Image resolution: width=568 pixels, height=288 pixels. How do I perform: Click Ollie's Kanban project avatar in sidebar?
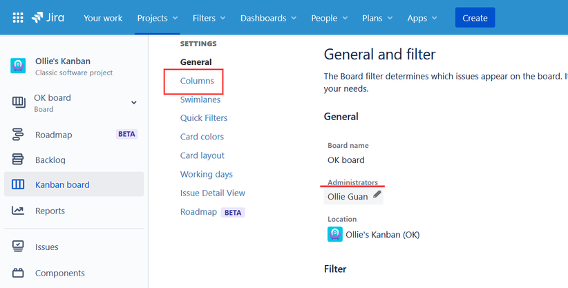(18, 66)
